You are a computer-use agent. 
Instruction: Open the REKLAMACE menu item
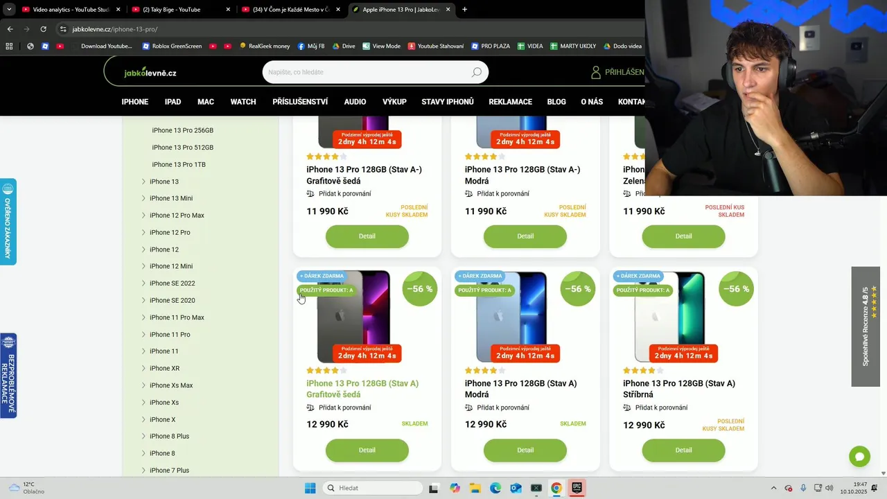tap(510, 102)
